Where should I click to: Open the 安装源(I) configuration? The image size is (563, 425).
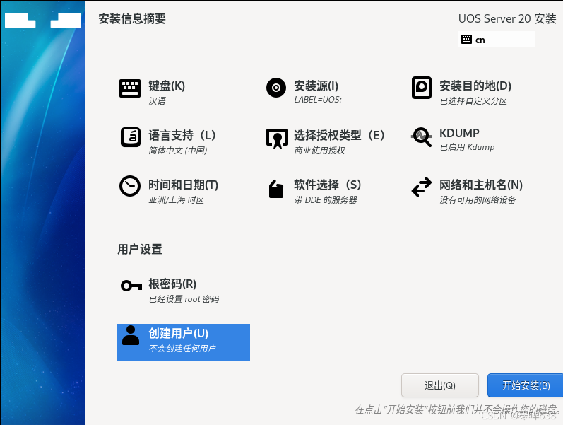(316, 86)
